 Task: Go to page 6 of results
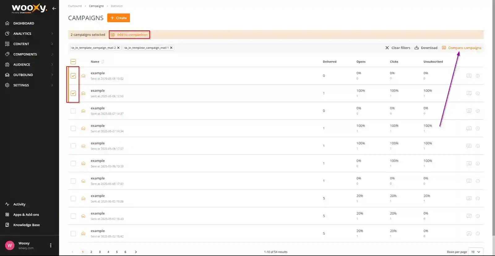[125, 252]
